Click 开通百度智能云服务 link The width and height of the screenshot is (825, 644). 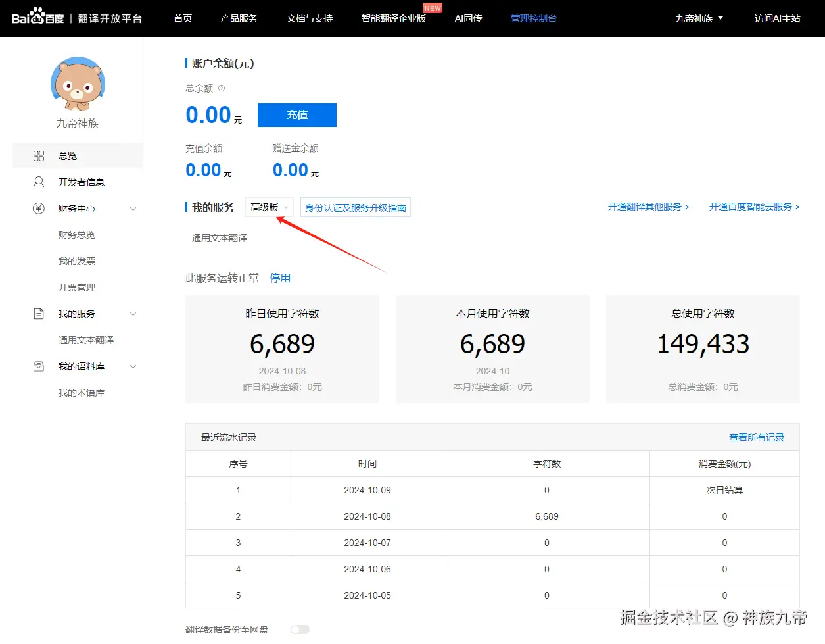coord(754,207)
